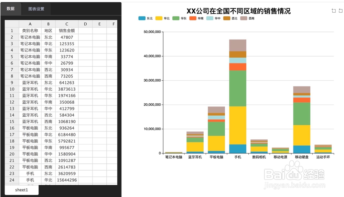Toggle the 东北 legend series
The height and width of the screenshot is (197, 344).
[x=146, y=19]
